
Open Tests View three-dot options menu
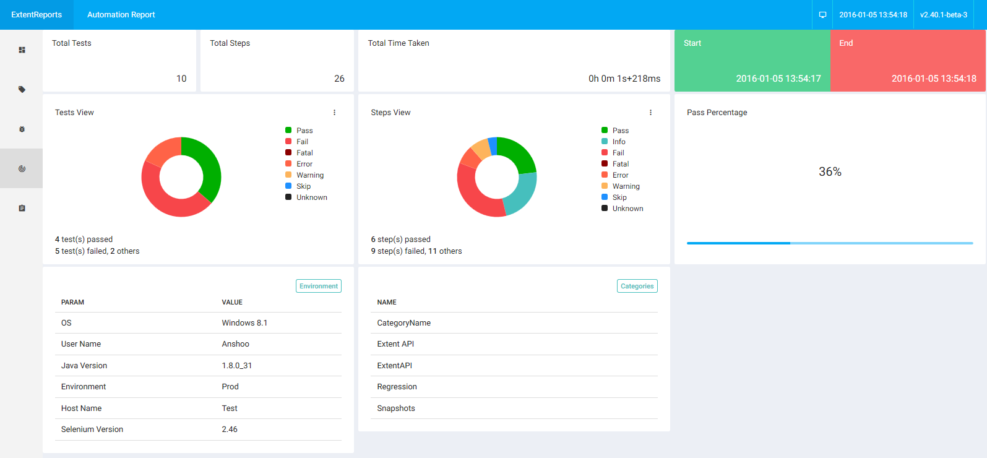point(334,113)
